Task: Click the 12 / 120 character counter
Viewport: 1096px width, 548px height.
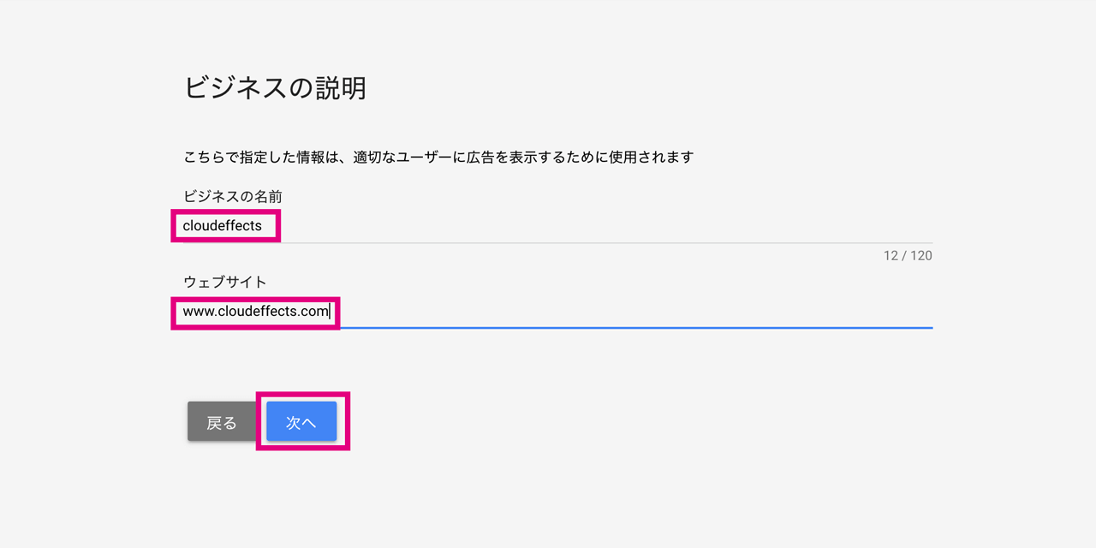Action: click(908, 256)
